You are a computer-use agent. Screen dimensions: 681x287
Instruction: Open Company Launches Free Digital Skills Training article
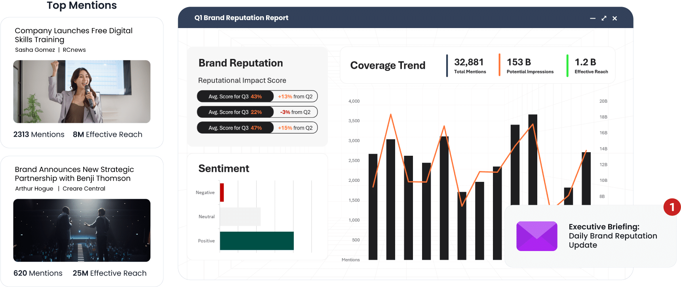click(x=74, y=35)
